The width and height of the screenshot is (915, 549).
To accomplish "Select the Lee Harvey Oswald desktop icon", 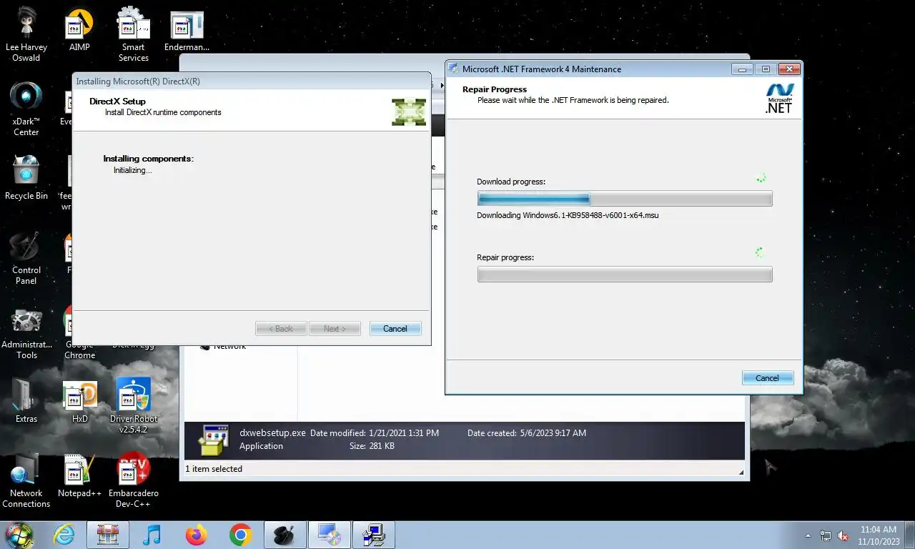I will point(26,34).
